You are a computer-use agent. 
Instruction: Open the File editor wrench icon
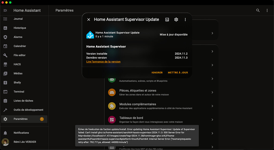click(5, 55)
